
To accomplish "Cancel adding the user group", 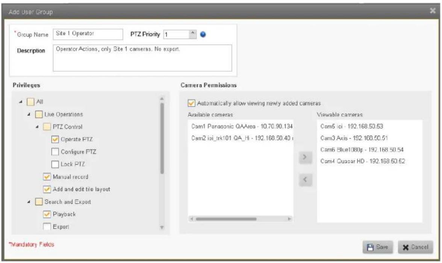I will 416,247.
